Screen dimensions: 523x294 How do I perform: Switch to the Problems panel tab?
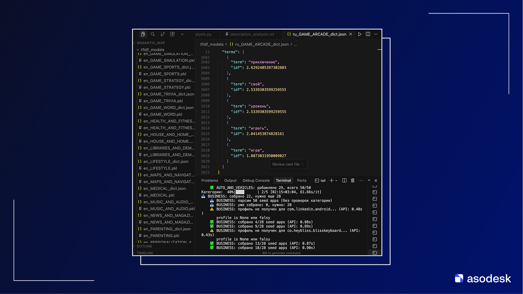click(209, 181)
